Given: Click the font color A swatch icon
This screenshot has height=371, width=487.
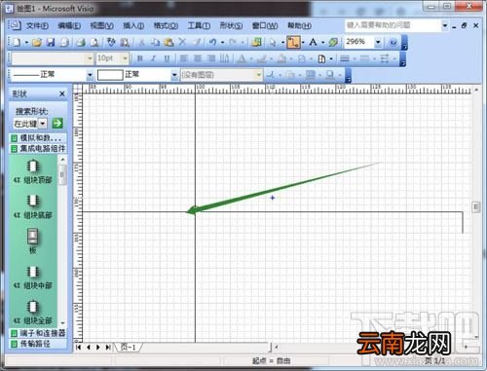Looking at the screenshot, I should pos(242,58).
